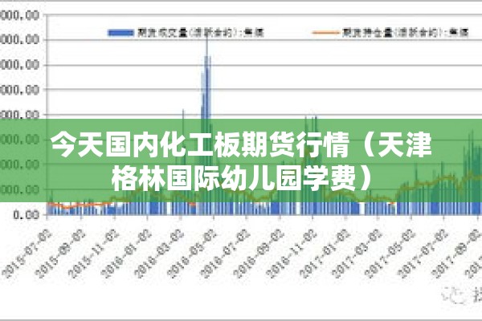Click banner title line '今天国内化工板期货行情（天津'
Image resolution: width=482 pixels, height=321 pixels.
coord(241,144)
